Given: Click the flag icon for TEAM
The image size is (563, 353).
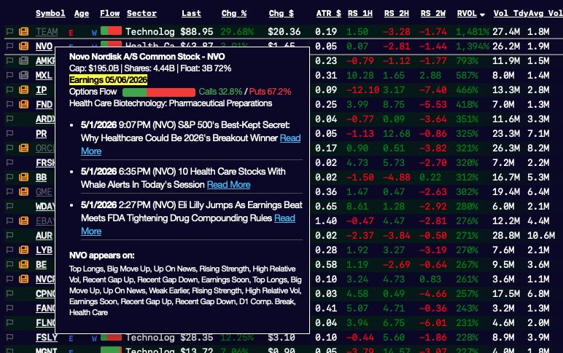Looking at the screenshot, I should [x=9, y=31].
